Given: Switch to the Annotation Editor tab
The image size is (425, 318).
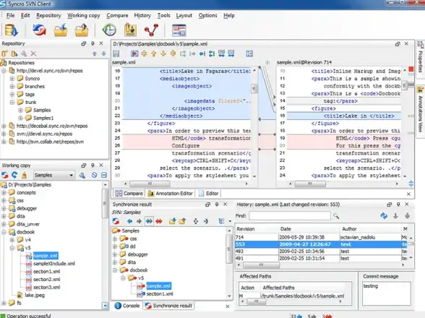Looking at the screenshot, I should click(x=170, y=193).
